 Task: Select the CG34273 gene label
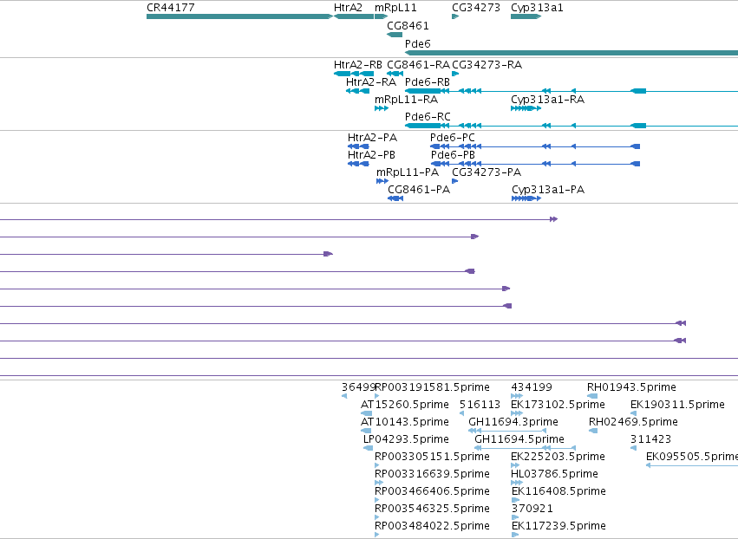476,8
